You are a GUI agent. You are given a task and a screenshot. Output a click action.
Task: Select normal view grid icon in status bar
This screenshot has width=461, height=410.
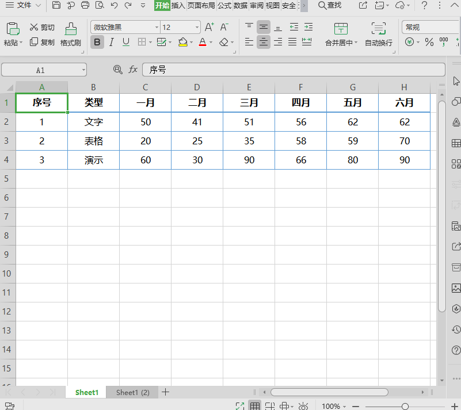(x=254, y=406)
